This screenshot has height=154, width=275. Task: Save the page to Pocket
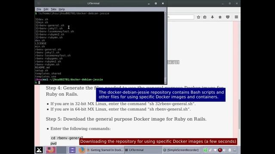228,17
